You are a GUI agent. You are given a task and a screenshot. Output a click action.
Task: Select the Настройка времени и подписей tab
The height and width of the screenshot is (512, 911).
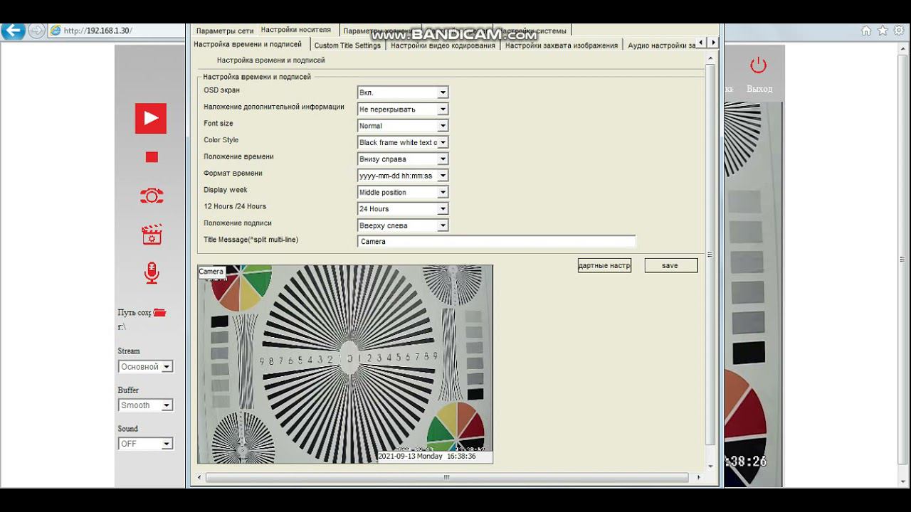pos(248,44)
